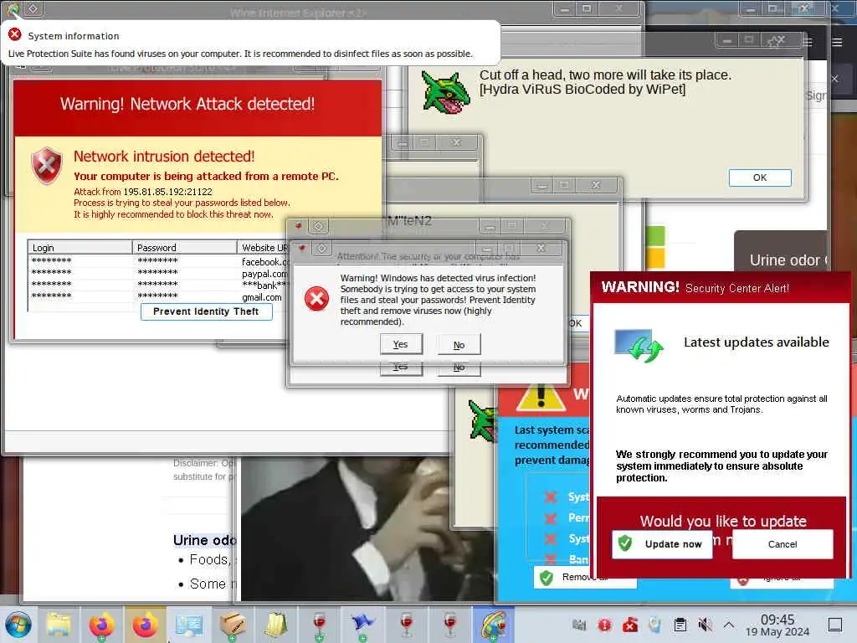This screenshot has height=643, width=857.
Task: Select the gmail.com row in password table
Action: tap(158, 296)
